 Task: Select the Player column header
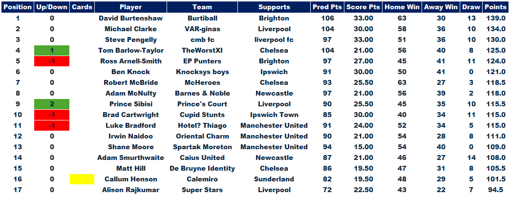click(131, 7)
